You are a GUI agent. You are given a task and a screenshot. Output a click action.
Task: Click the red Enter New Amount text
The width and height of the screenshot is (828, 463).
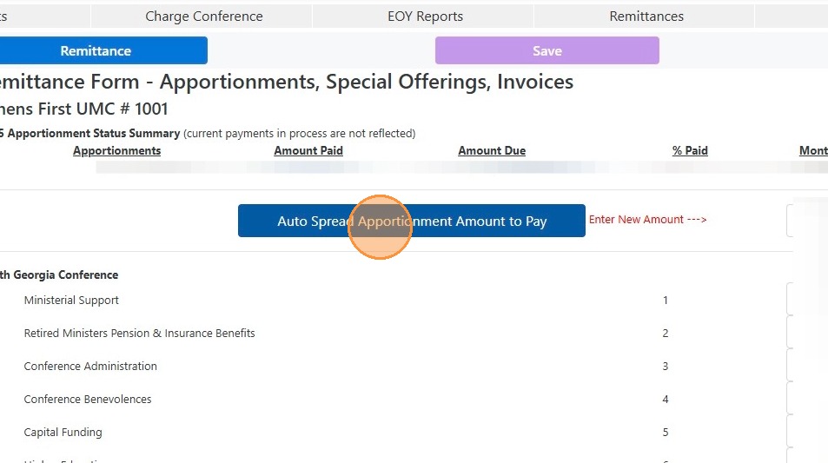tap(647, 220)
